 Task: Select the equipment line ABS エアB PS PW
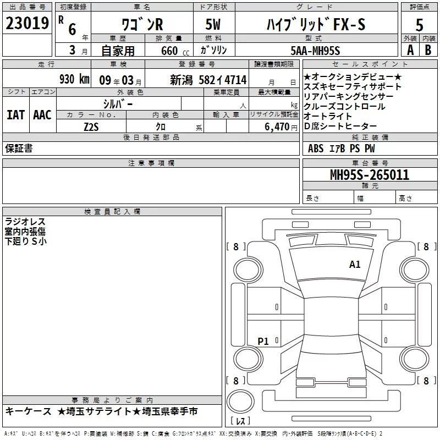click(341, 148)
